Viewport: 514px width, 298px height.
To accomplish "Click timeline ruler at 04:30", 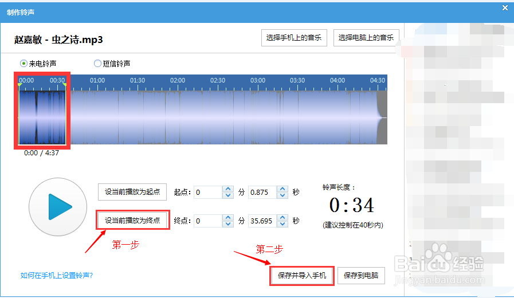I will click(x=378, y=81).
